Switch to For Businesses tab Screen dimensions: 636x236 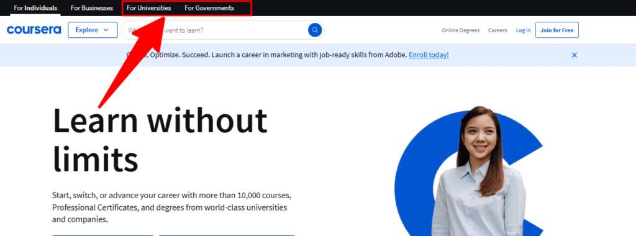pyautogui.click(x=92, y=8)
